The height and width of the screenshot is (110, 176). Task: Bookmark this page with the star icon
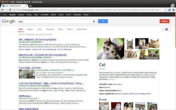click(x=165, y=10)
